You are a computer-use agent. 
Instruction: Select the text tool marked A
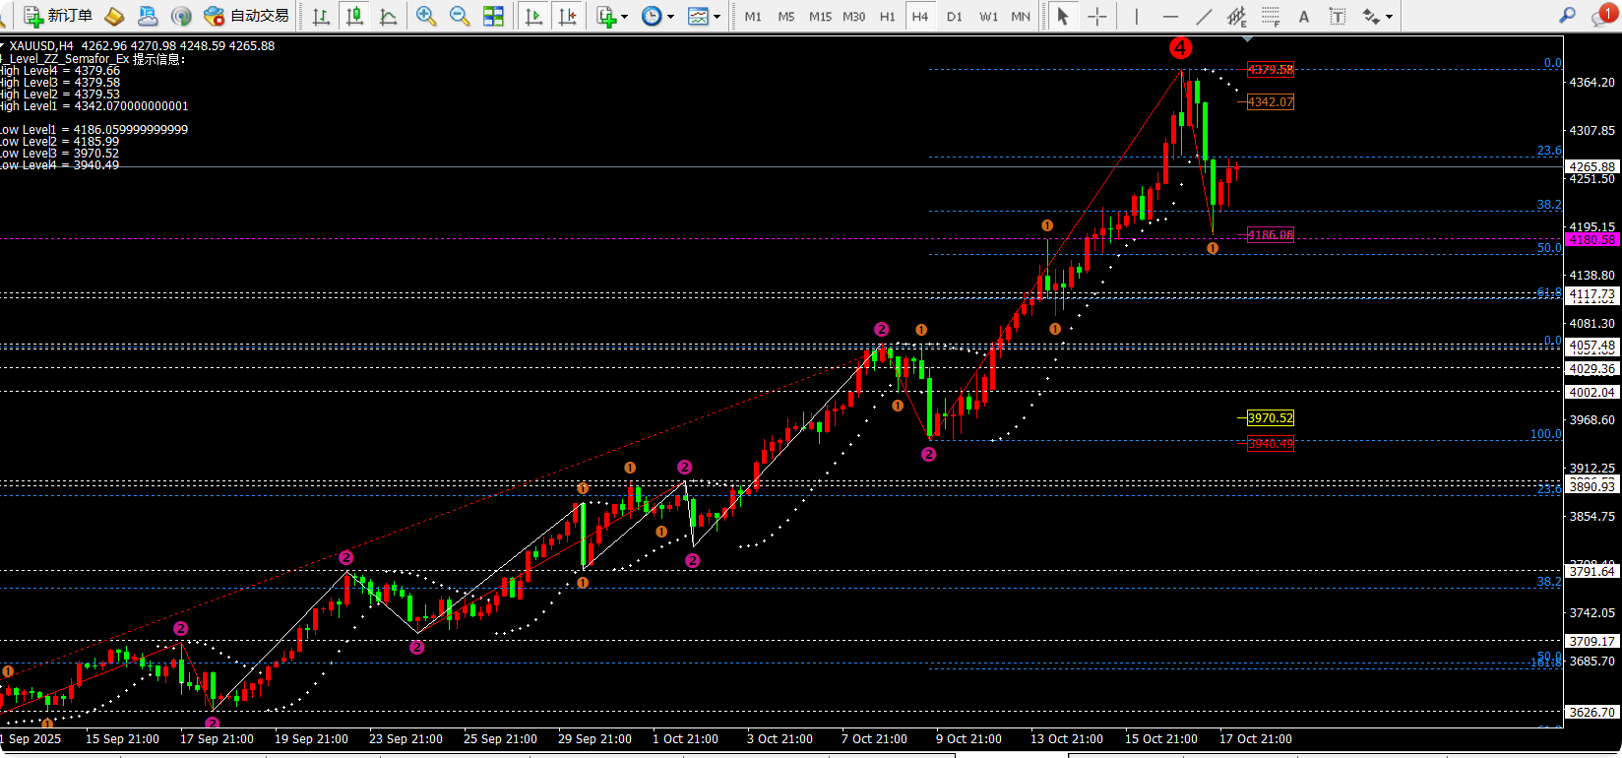coord(1304,16)
